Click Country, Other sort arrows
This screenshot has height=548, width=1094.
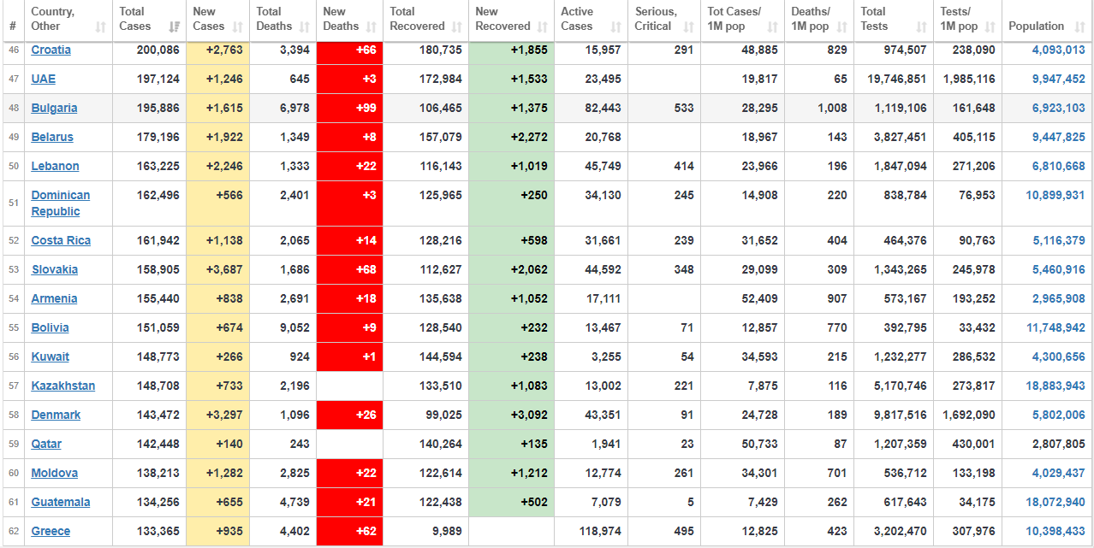[101, 27]
